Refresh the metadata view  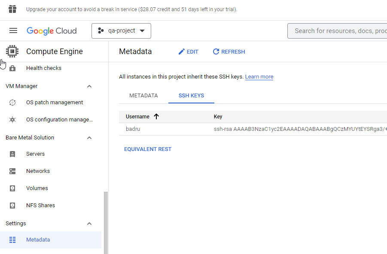click(229, 51)
